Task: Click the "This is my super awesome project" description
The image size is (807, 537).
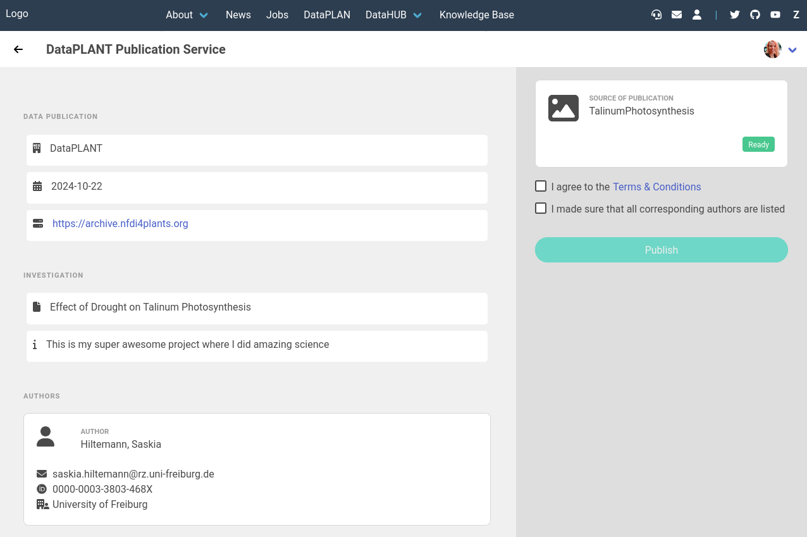Action: (188, 344)
